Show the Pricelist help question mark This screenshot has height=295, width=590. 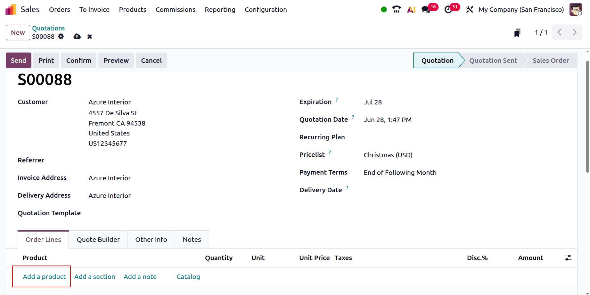[330, 152]
